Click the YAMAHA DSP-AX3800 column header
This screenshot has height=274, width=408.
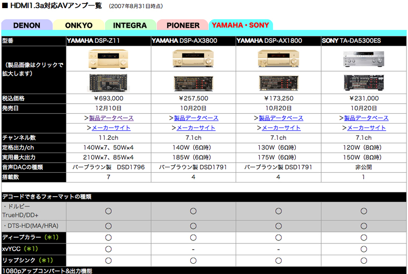click(x=193, y=41)
